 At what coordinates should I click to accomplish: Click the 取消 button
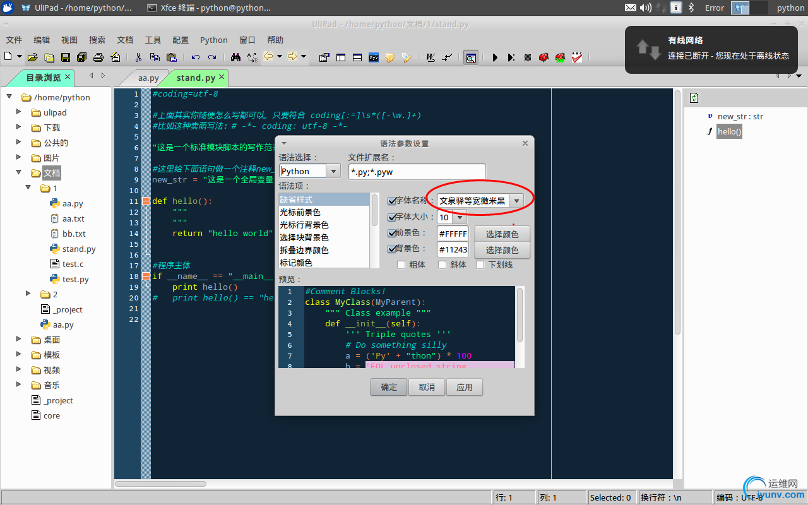[427, 387]
